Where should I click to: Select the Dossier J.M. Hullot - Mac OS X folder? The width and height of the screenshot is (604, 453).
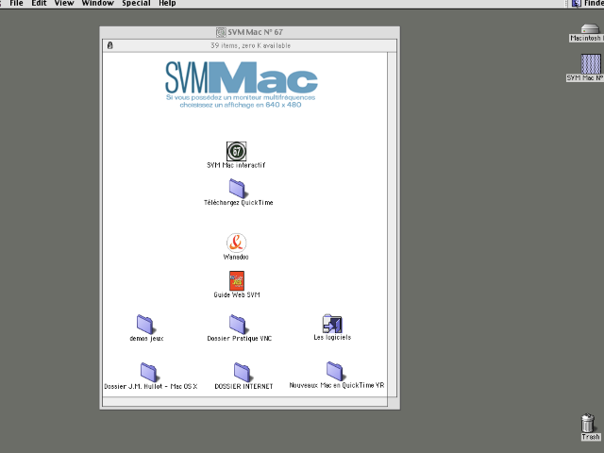[x=149, y=372]
